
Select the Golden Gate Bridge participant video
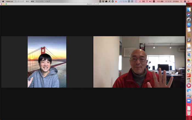tap(47, 62)
